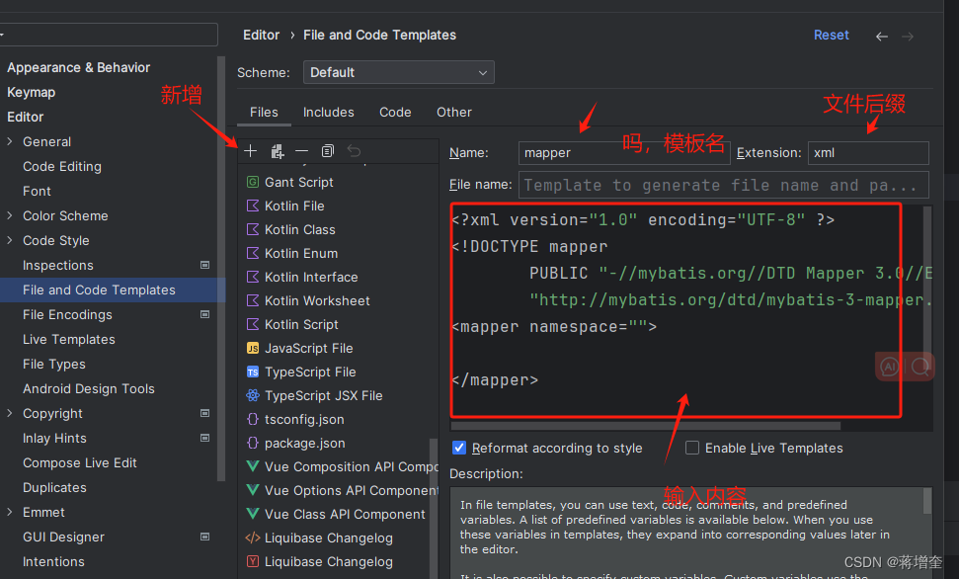Expand the Emmet node

[x=10, y=512]
